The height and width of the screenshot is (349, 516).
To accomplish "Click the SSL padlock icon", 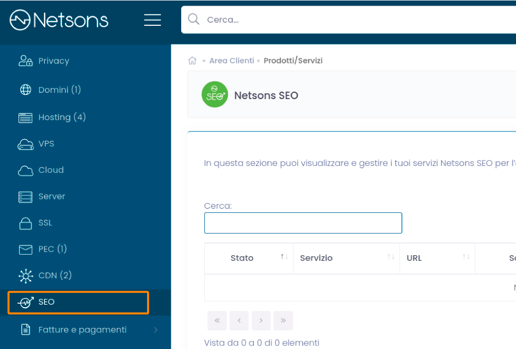I will pyautogui.click(x=25, y=223).
